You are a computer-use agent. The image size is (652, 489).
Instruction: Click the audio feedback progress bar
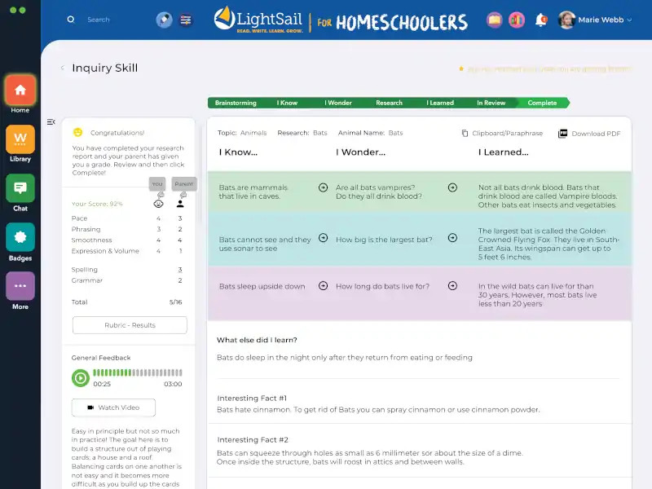click(x=137, y=374)
